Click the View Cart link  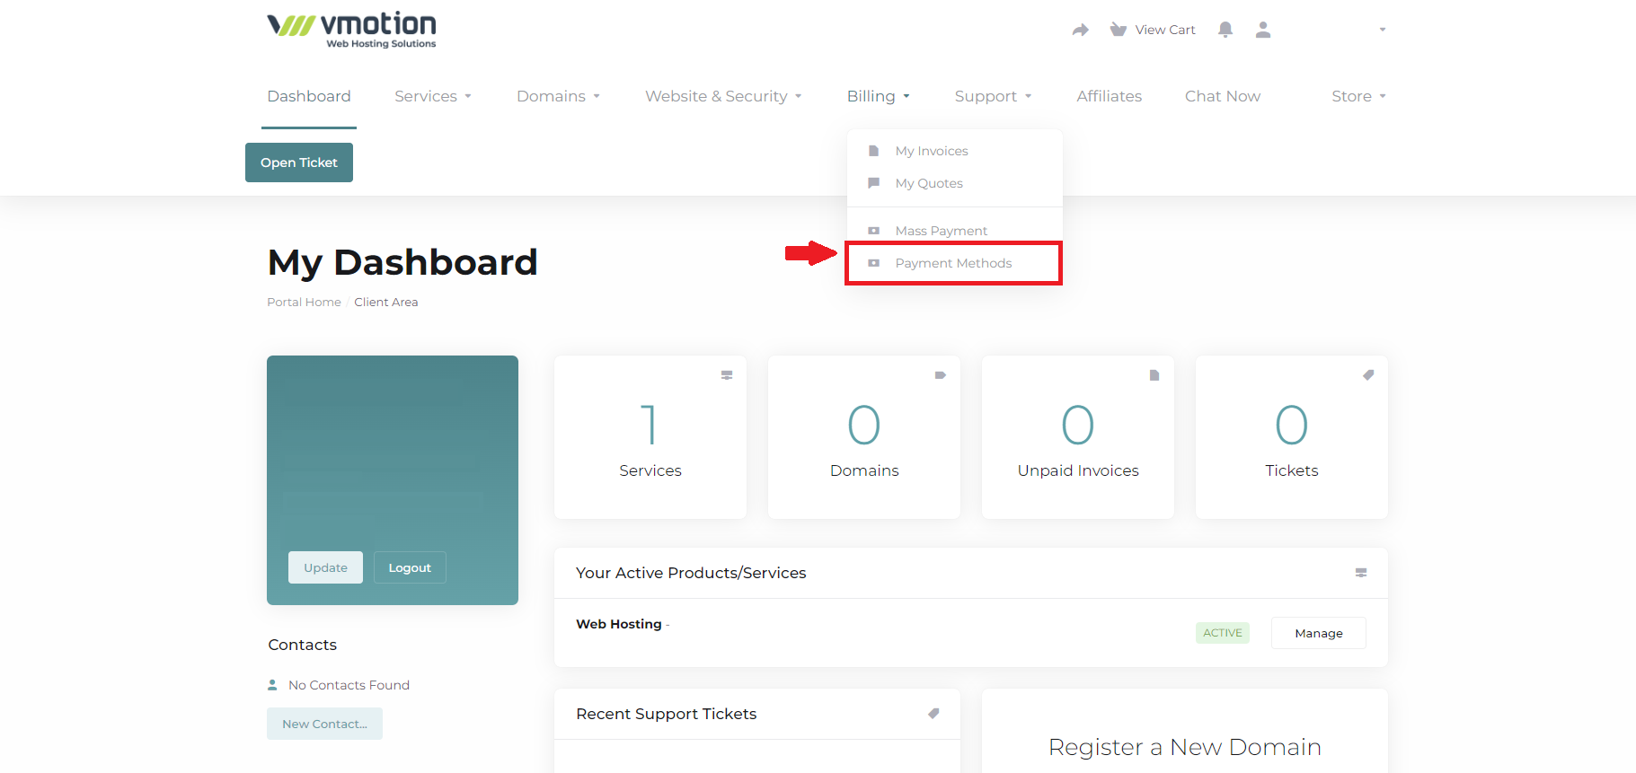point(1165,30)
